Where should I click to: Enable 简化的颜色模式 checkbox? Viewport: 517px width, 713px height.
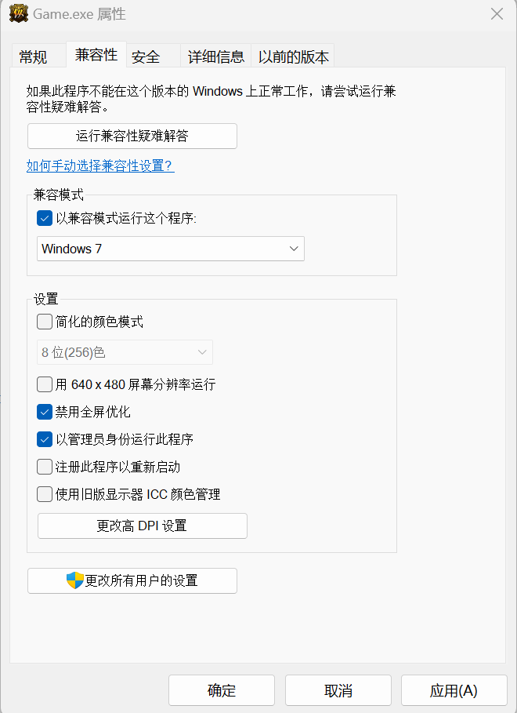(45, 322)
